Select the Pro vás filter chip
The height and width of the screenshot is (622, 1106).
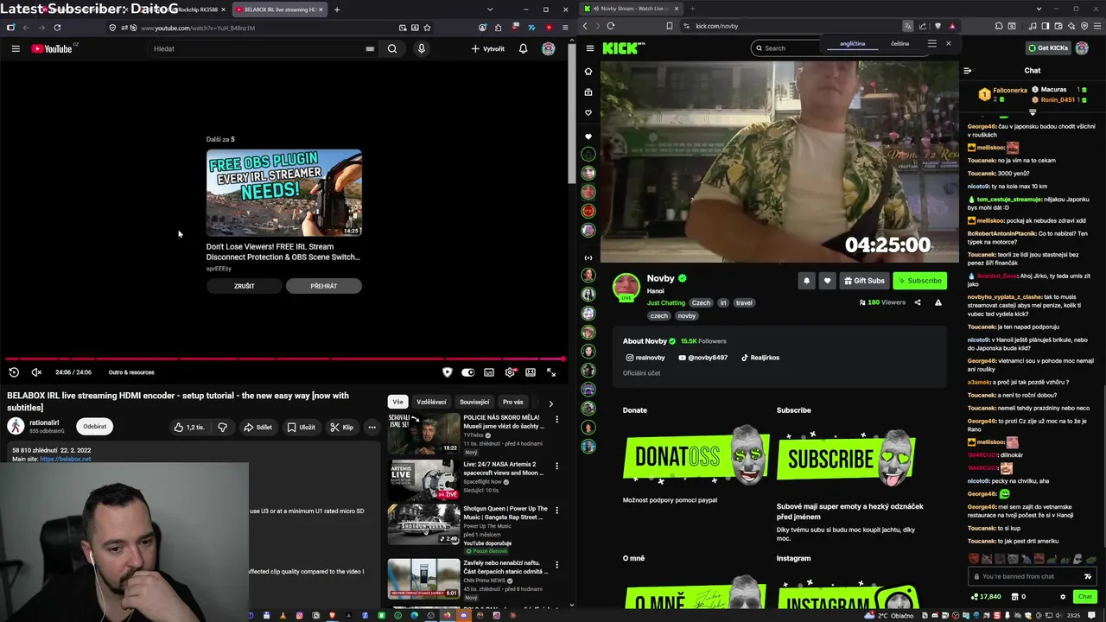513,402
